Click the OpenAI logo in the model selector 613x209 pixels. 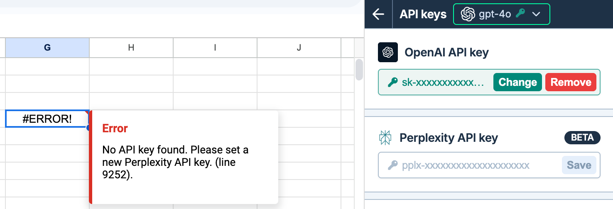468,15
